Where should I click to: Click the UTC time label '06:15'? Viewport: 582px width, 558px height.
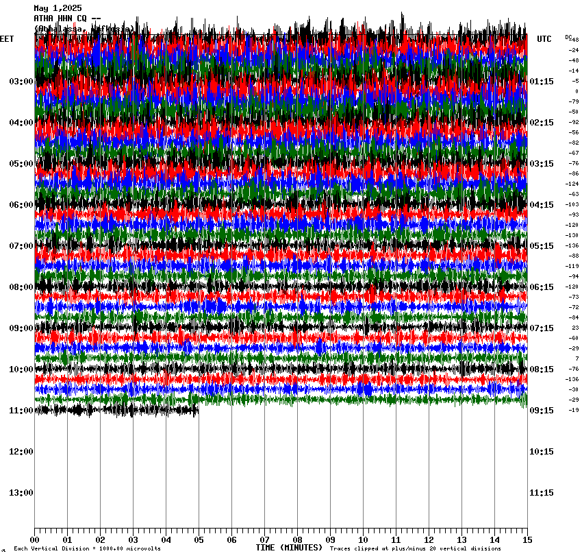click(x=542, y=287)
